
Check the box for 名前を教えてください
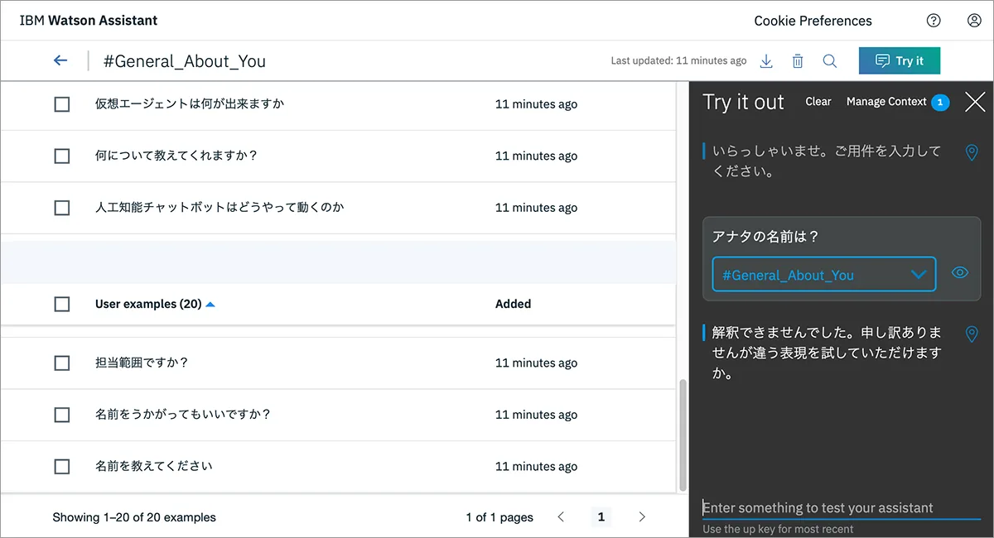62,467
